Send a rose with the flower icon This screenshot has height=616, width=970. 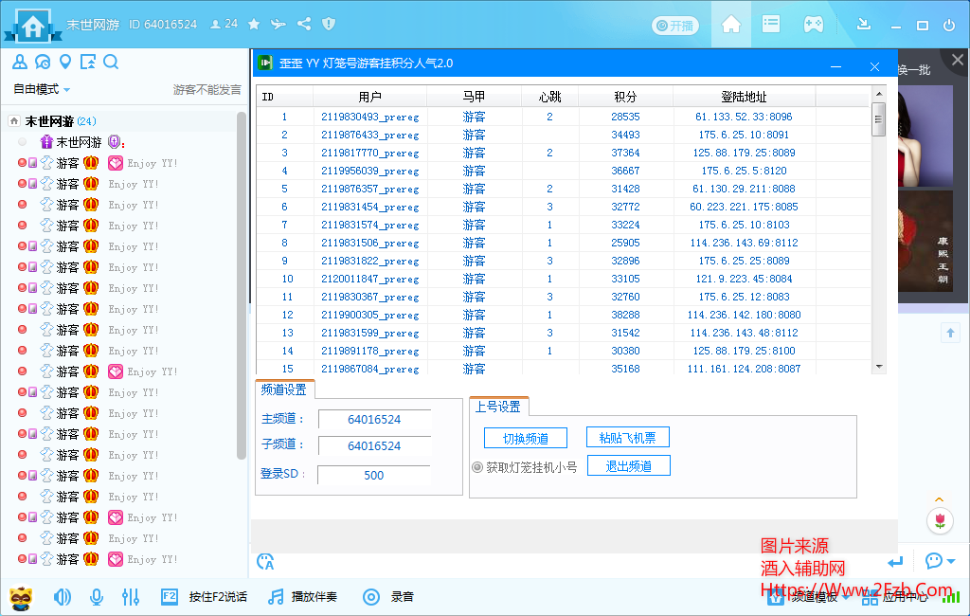coord(941,520)
